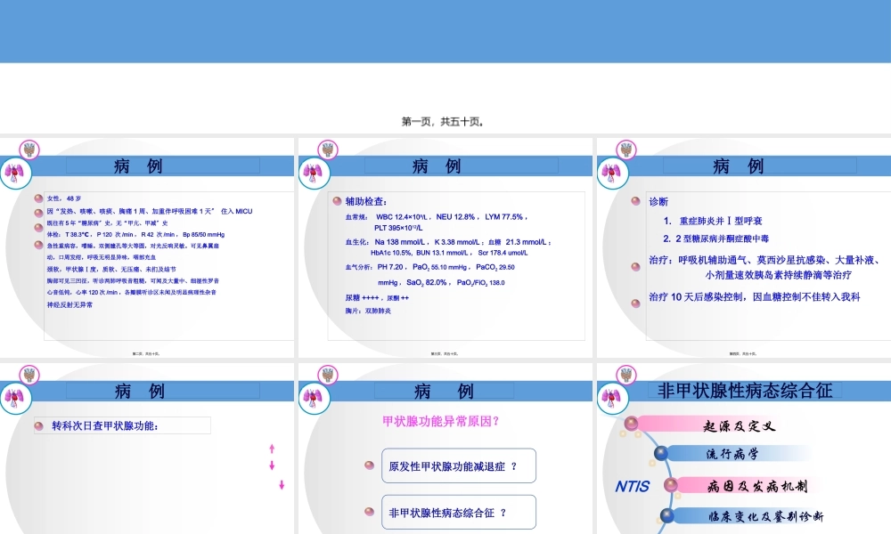Click the 转科次日查甲状腺功能 text box

pos(125,425)
